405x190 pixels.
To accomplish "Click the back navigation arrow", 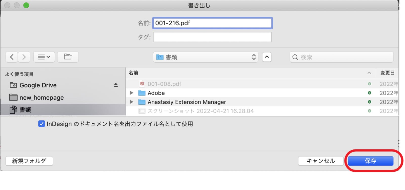I will pos(12,57).
